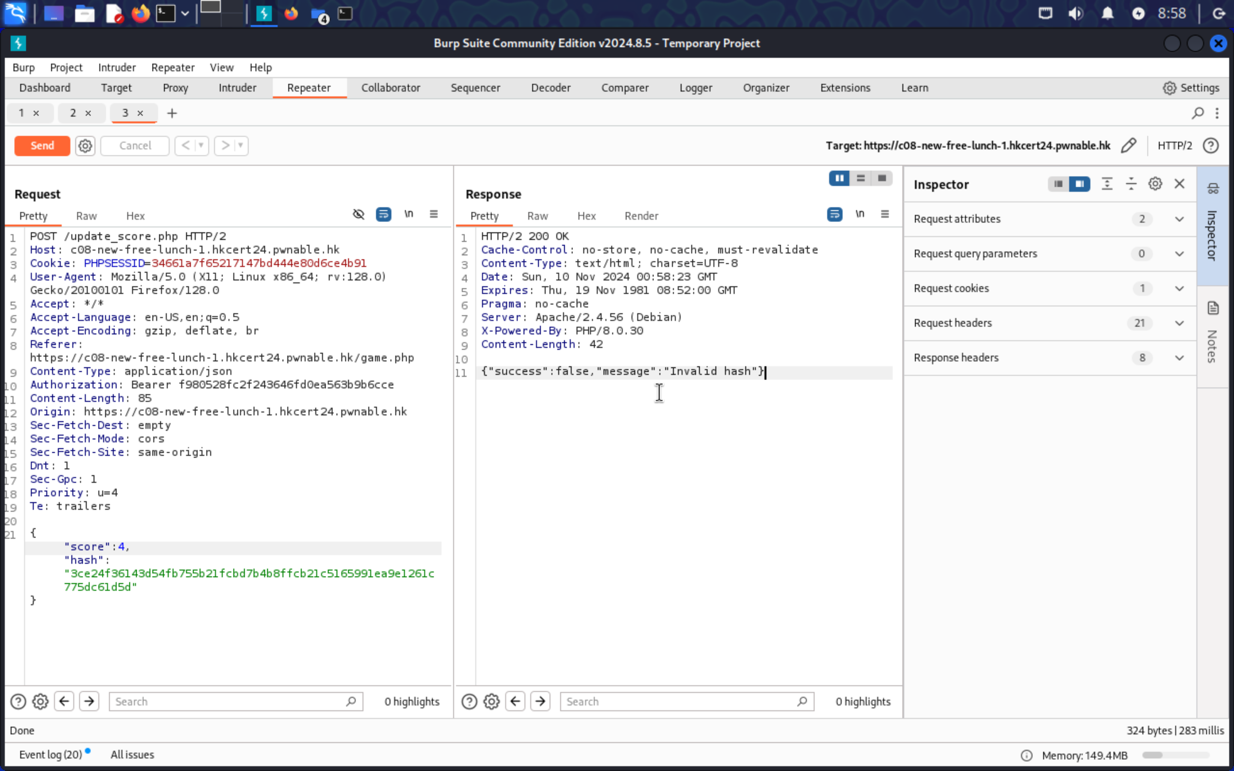Open Firefox from the taskbar
1234x771 pixels.
pyautogui.click(x=140, y=14)
